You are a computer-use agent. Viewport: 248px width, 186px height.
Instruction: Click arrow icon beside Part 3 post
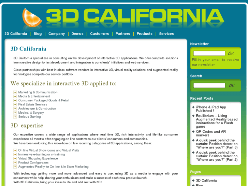193,140
